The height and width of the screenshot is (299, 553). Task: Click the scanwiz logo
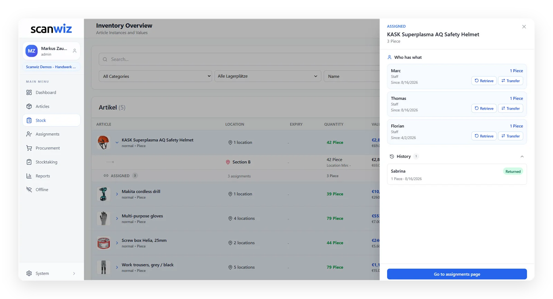point(51,29)
